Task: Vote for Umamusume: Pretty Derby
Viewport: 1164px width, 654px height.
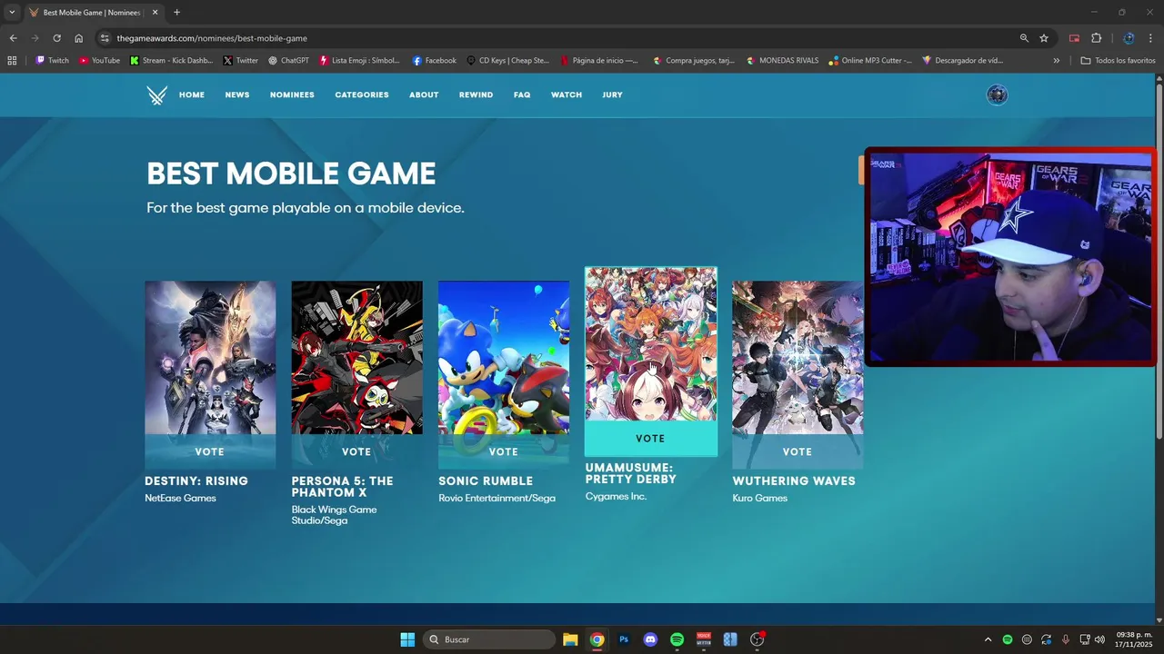Action: (650, 439)
